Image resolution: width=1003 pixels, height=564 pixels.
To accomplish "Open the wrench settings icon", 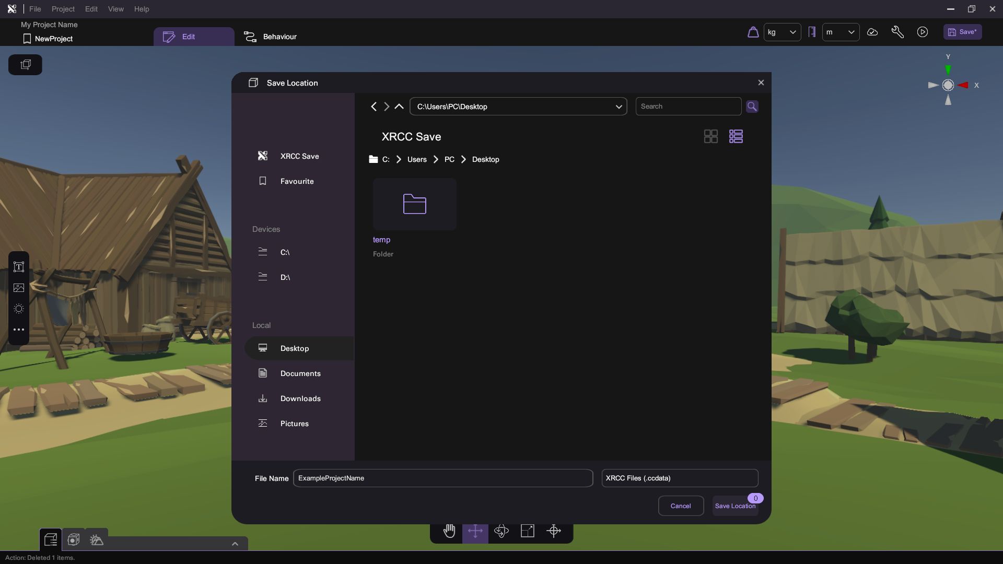I will [897, 32].
